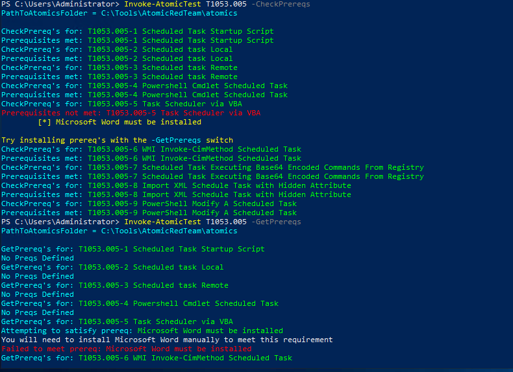Click 'Prerequisites met: T1053.005-4 Powershell Cmdlet Scheduled Task'
Viewport: 513px width, 372px height.
(144, 95)
